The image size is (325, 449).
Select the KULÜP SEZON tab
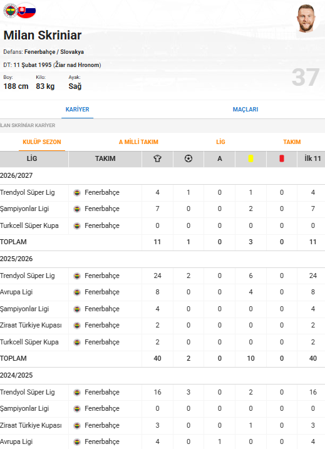click(x=42, y=142)
